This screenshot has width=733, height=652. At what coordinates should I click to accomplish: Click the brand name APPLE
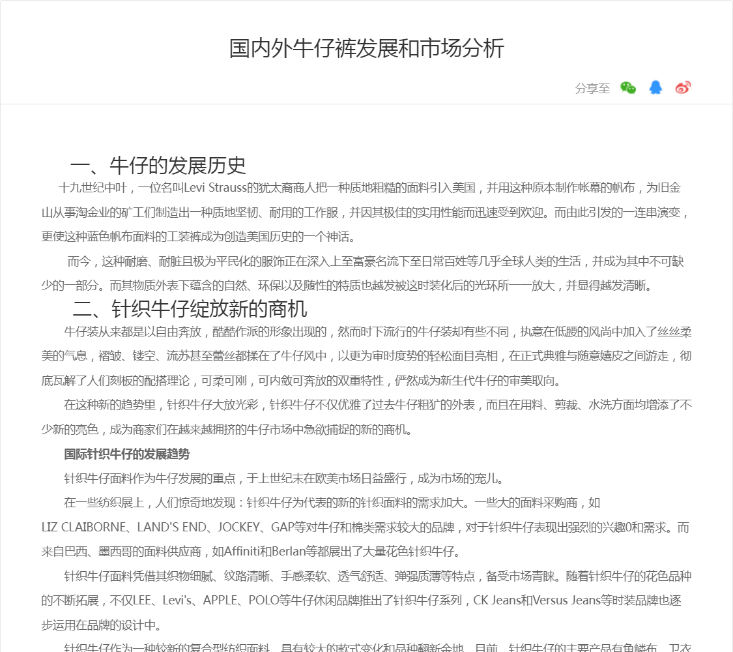220,600
